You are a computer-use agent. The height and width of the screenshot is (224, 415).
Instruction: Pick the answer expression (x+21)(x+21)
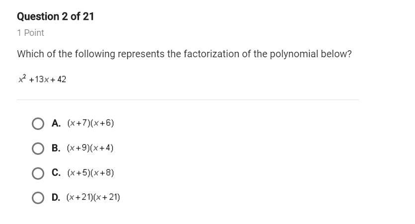click(x=93, y=197)
